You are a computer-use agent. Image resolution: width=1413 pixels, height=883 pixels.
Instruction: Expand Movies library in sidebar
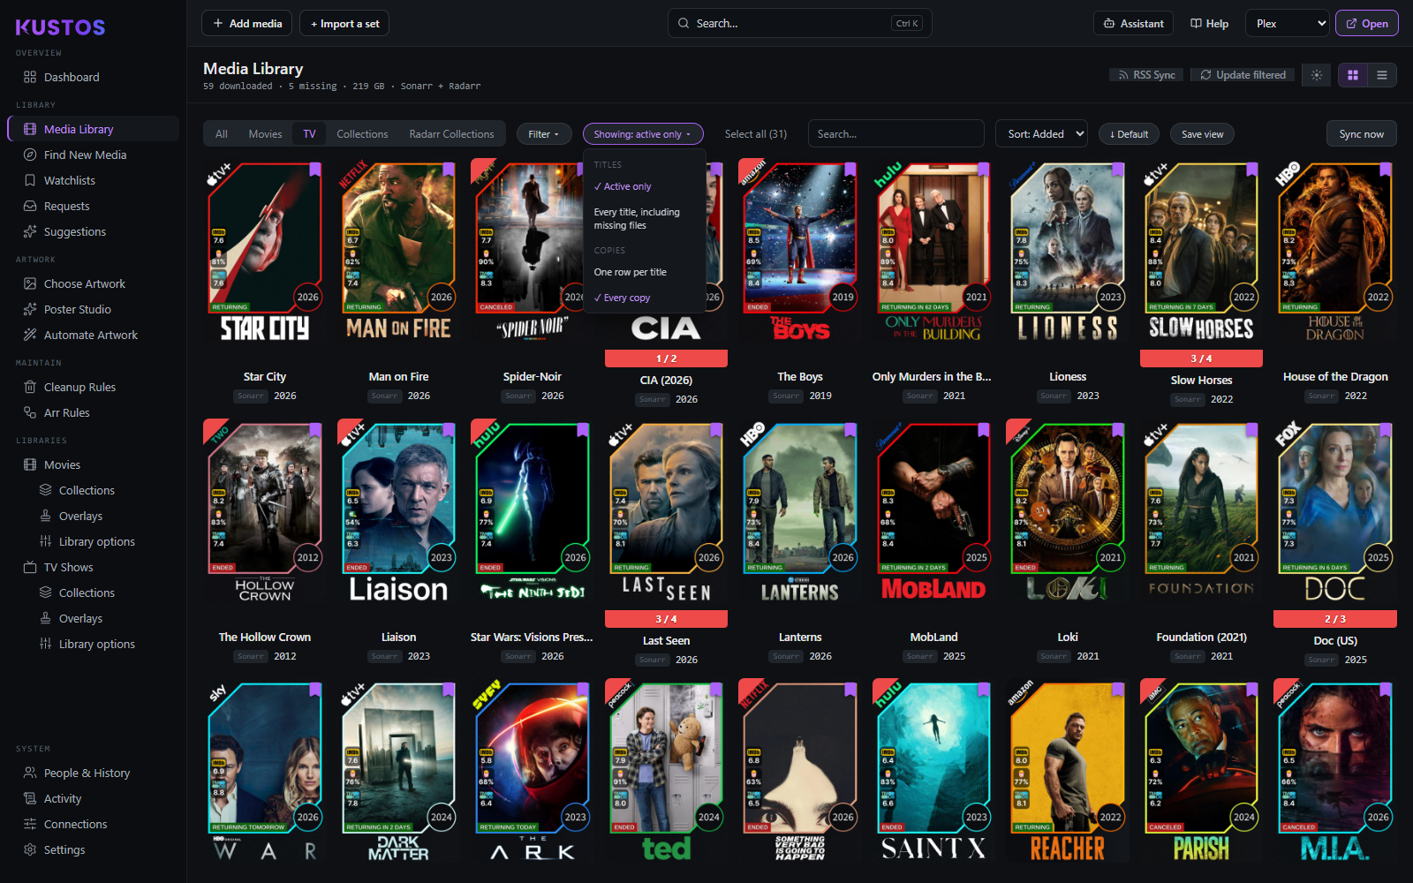[x=94, y=464]
